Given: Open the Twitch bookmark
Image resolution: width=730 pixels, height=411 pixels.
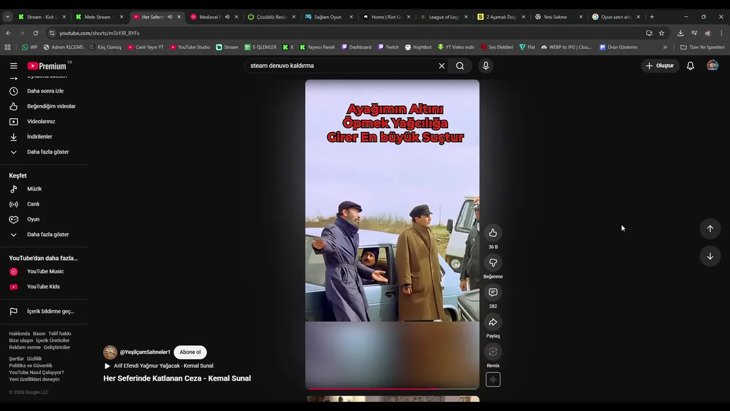Looking at the screenshot, I should [x=388, y=47].
